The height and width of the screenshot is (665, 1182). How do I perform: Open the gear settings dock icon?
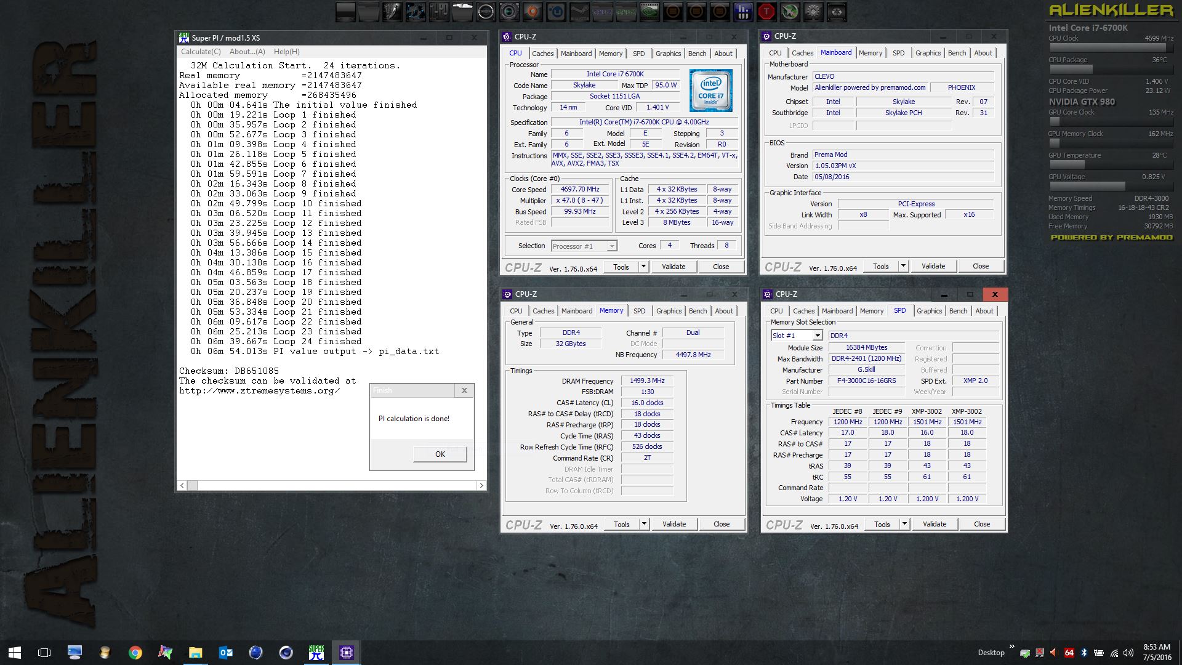[x=813, y=12]
